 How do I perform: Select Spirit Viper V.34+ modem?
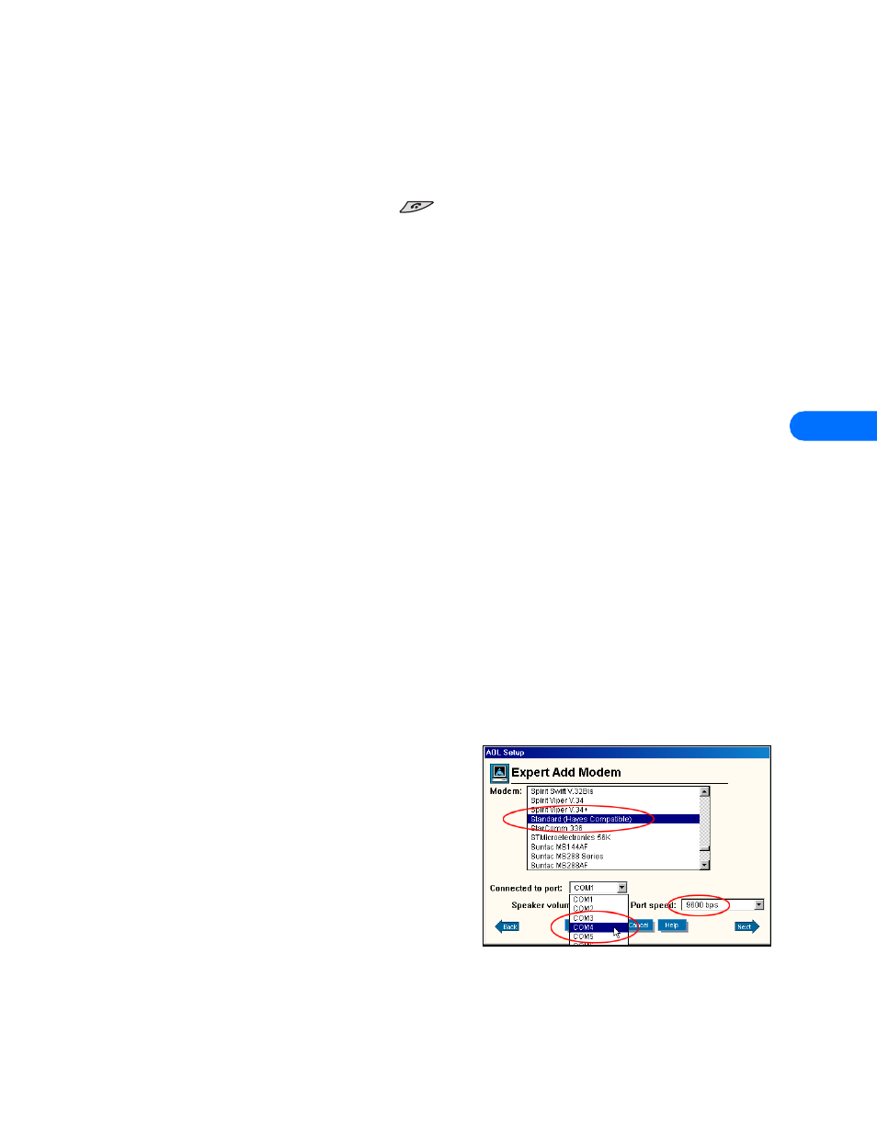point(613,810)
